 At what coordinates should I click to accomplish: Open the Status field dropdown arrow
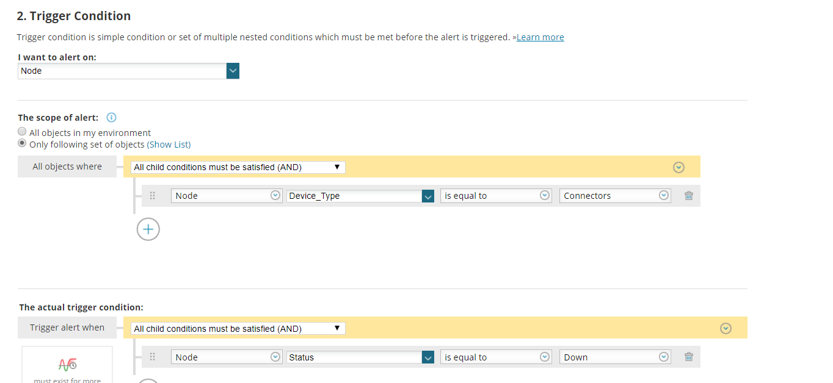[x=428, y=357]
